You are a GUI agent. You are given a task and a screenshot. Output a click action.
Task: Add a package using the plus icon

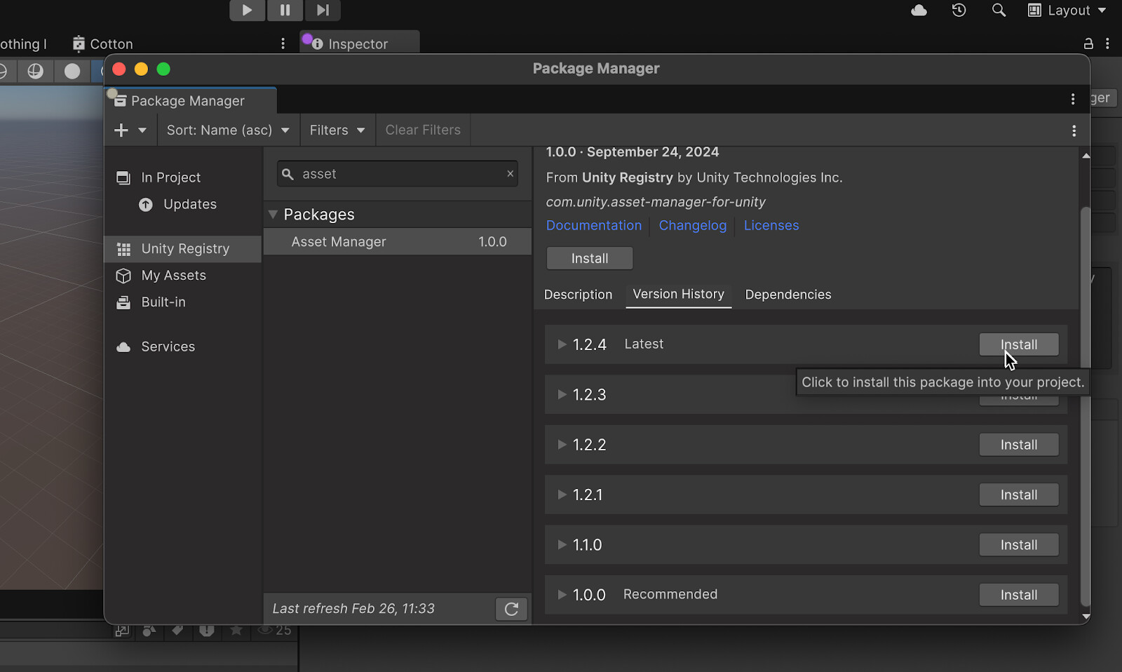[x=122, y=130]
